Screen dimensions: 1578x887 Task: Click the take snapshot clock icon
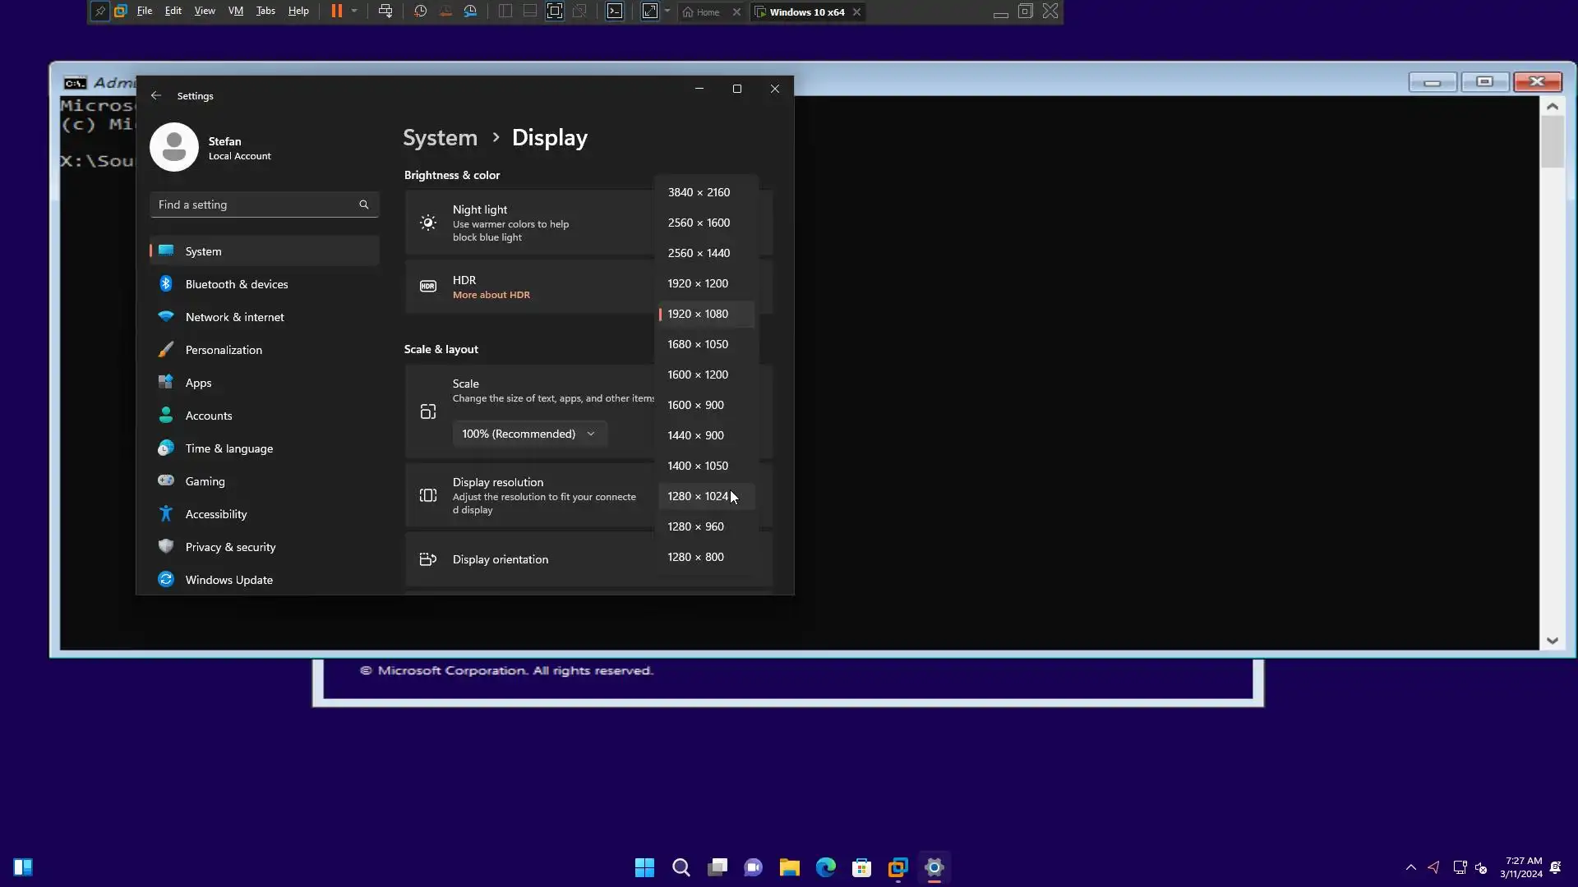(420, 11)
